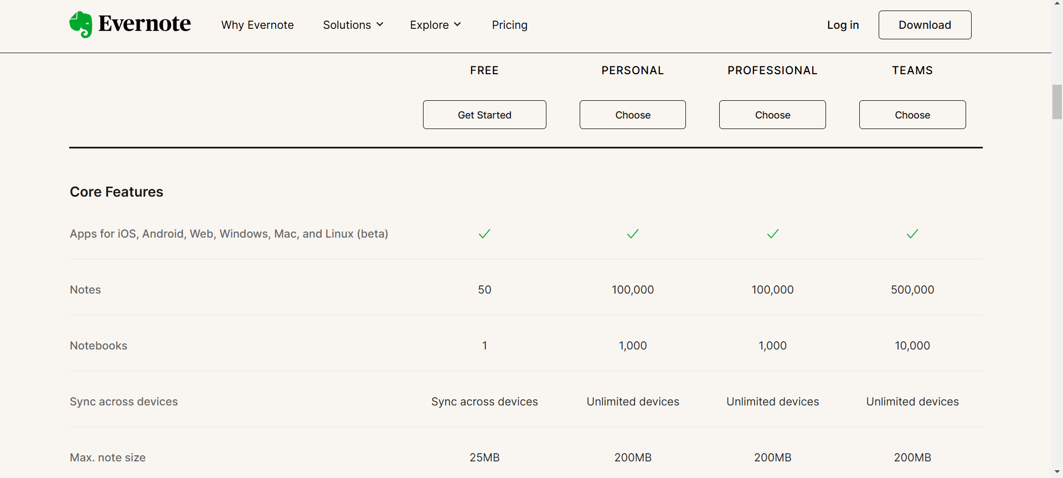Click the Personal plan 1,000 notebooks value
1063x478 pixels.
(633, 346)
